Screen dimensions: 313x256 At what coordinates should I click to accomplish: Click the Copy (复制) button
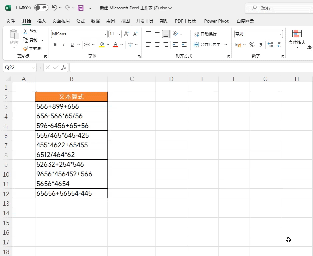(x=30, y=40)
